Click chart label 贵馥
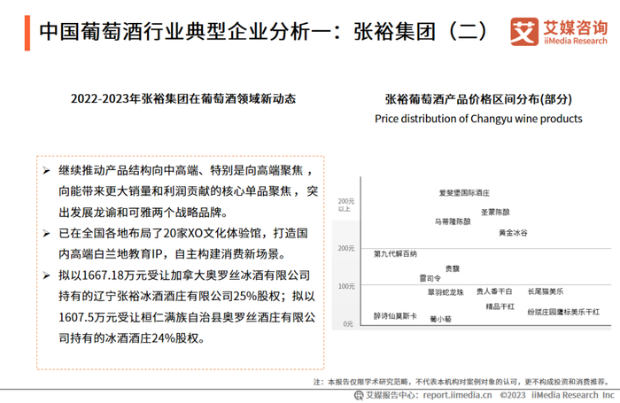This screenshot has width=620, height=403. 453,269
